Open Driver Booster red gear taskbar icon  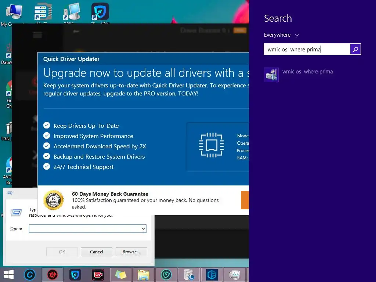[x=53, y=275]
